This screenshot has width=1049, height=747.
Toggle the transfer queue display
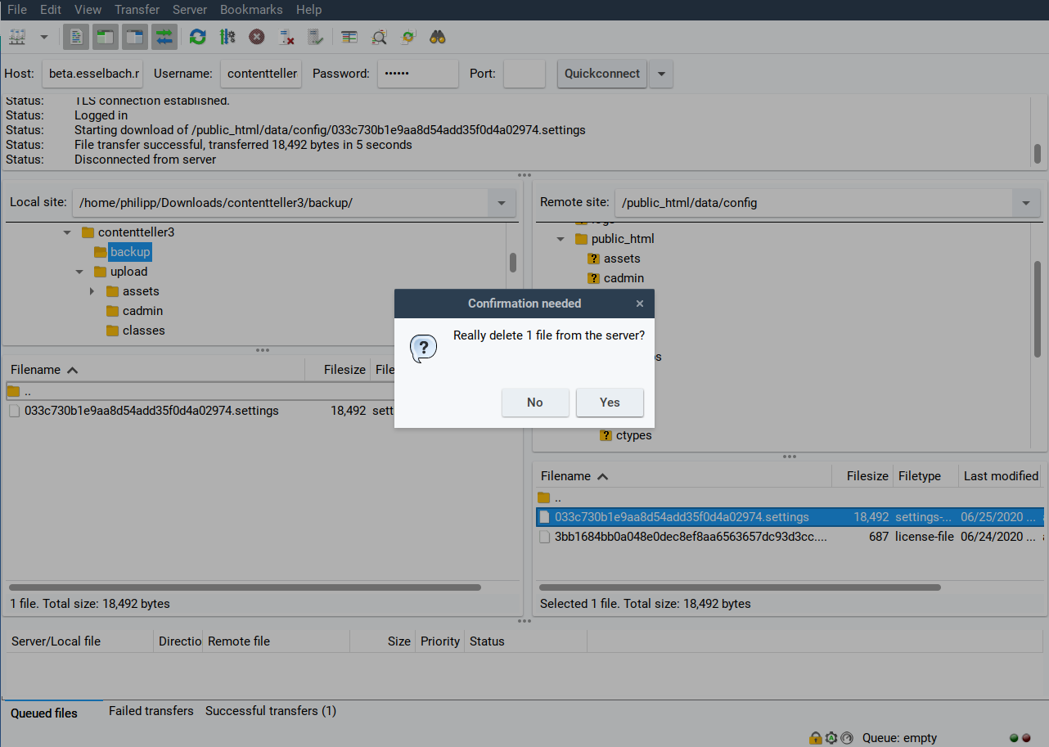[164, 37]
